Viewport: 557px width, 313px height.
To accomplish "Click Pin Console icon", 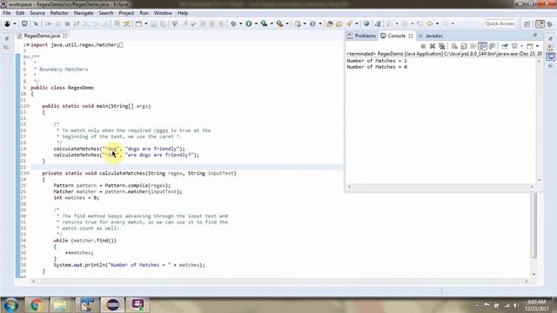I will point(505,46).
